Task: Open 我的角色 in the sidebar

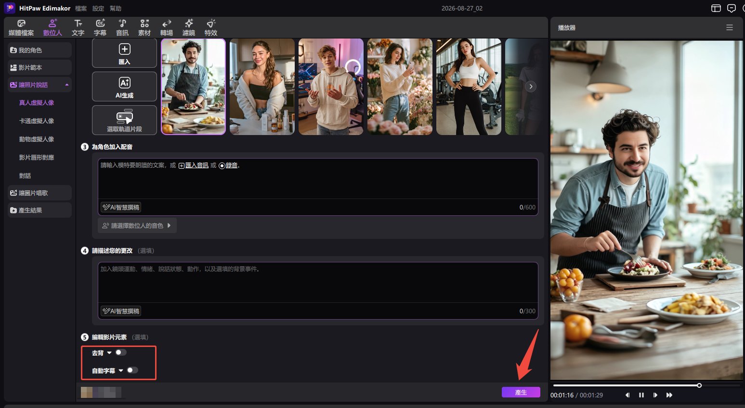Action: point(40,50)
